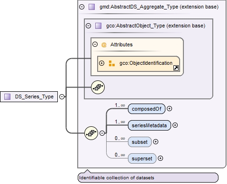This screenshot has height=184, width=227.
Task: Select the lower sequence compositor icon near composedOf
Action: 91,133
